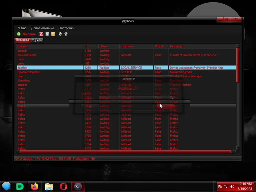Click the volume speaker tray icon
Screen dimensions: 256x192
232,186
